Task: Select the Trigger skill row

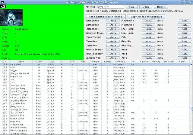Action: click(95, 71)
